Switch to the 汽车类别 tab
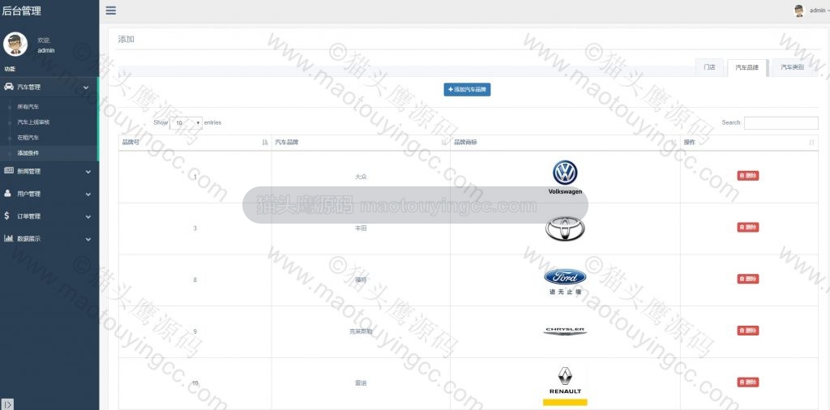830x410 pixels. (793, 67)
